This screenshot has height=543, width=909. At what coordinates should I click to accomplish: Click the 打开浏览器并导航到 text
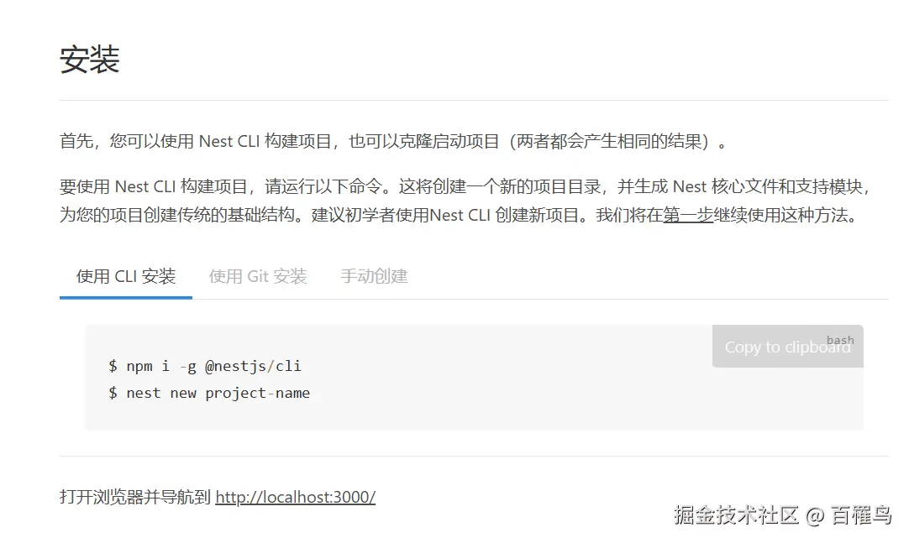pos(134,497)
